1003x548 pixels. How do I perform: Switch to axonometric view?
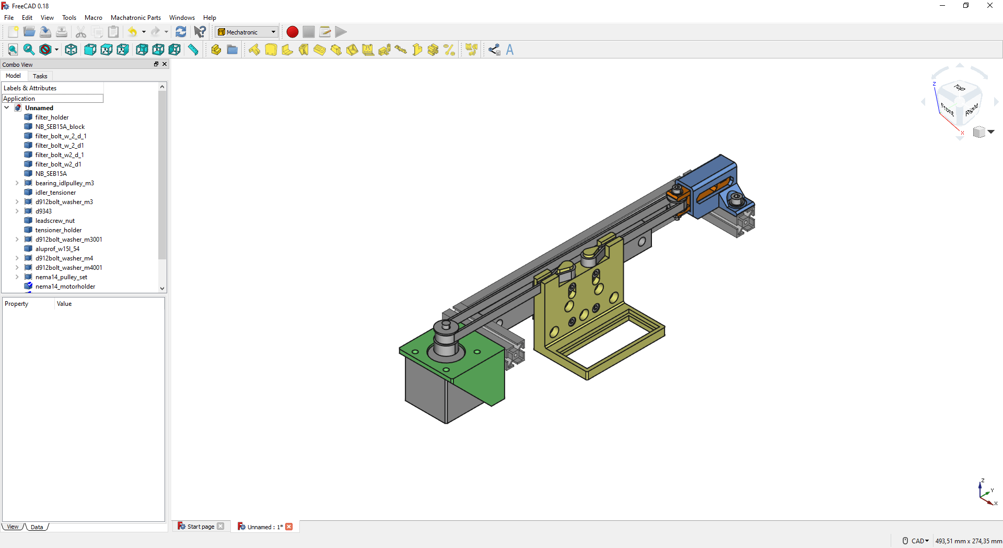pos(71,50)
